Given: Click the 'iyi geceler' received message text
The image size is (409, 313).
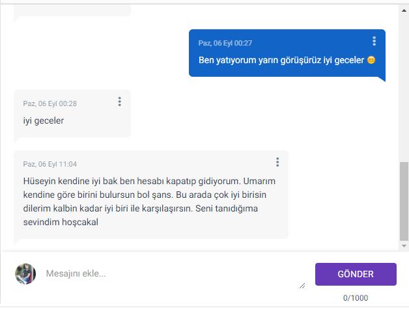Looking at the screenshot, I should [x=44, y=120].
